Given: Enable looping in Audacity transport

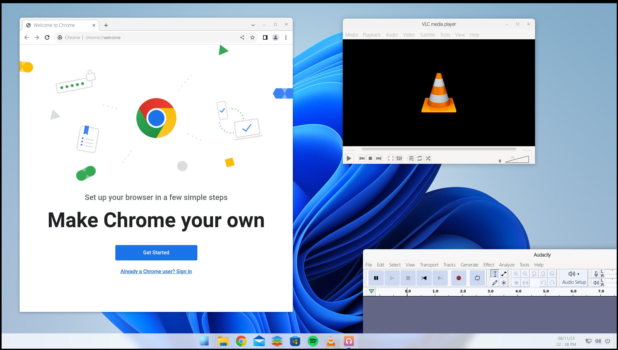Looking at the screenshot, I should tap(477, 278).
